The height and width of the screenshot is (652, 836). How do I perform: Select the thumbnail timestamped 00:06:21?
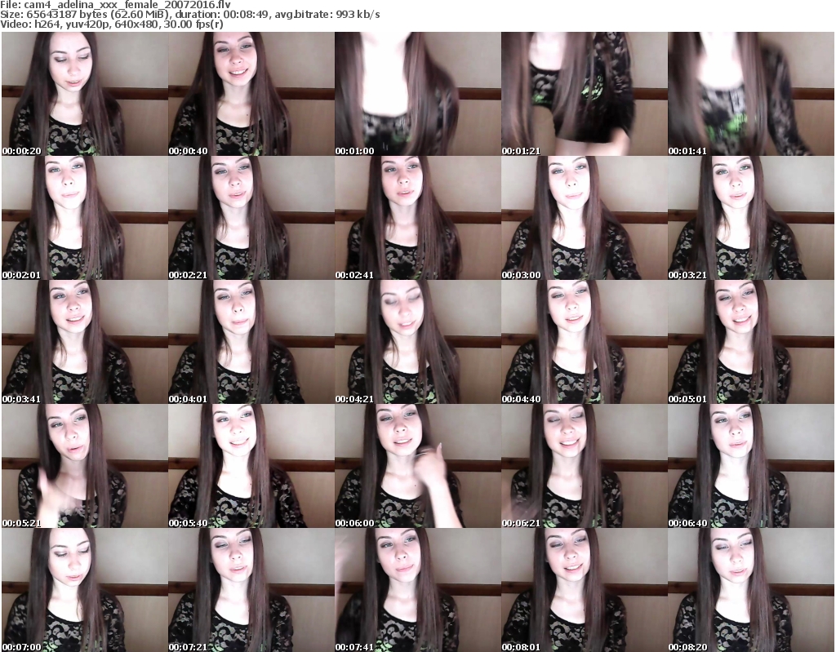[585, 466]
